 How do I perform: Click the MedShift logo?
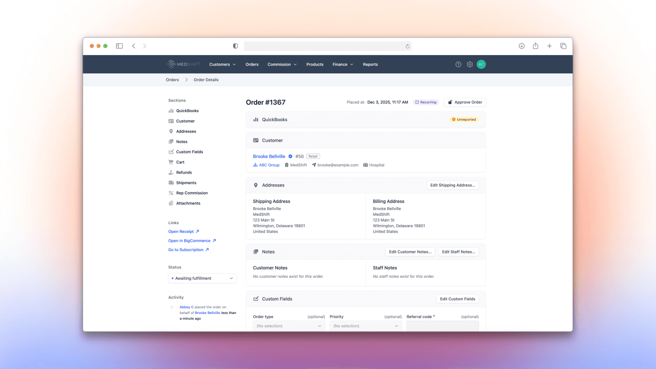[183, 64]
